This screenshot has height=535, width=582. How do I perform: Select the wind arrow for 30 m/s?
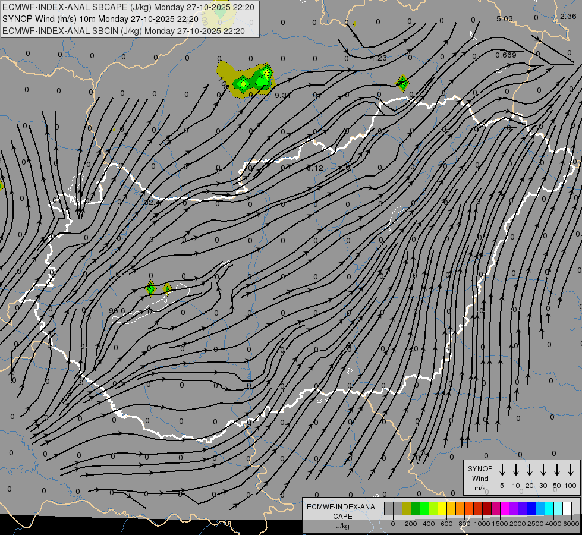543,470
